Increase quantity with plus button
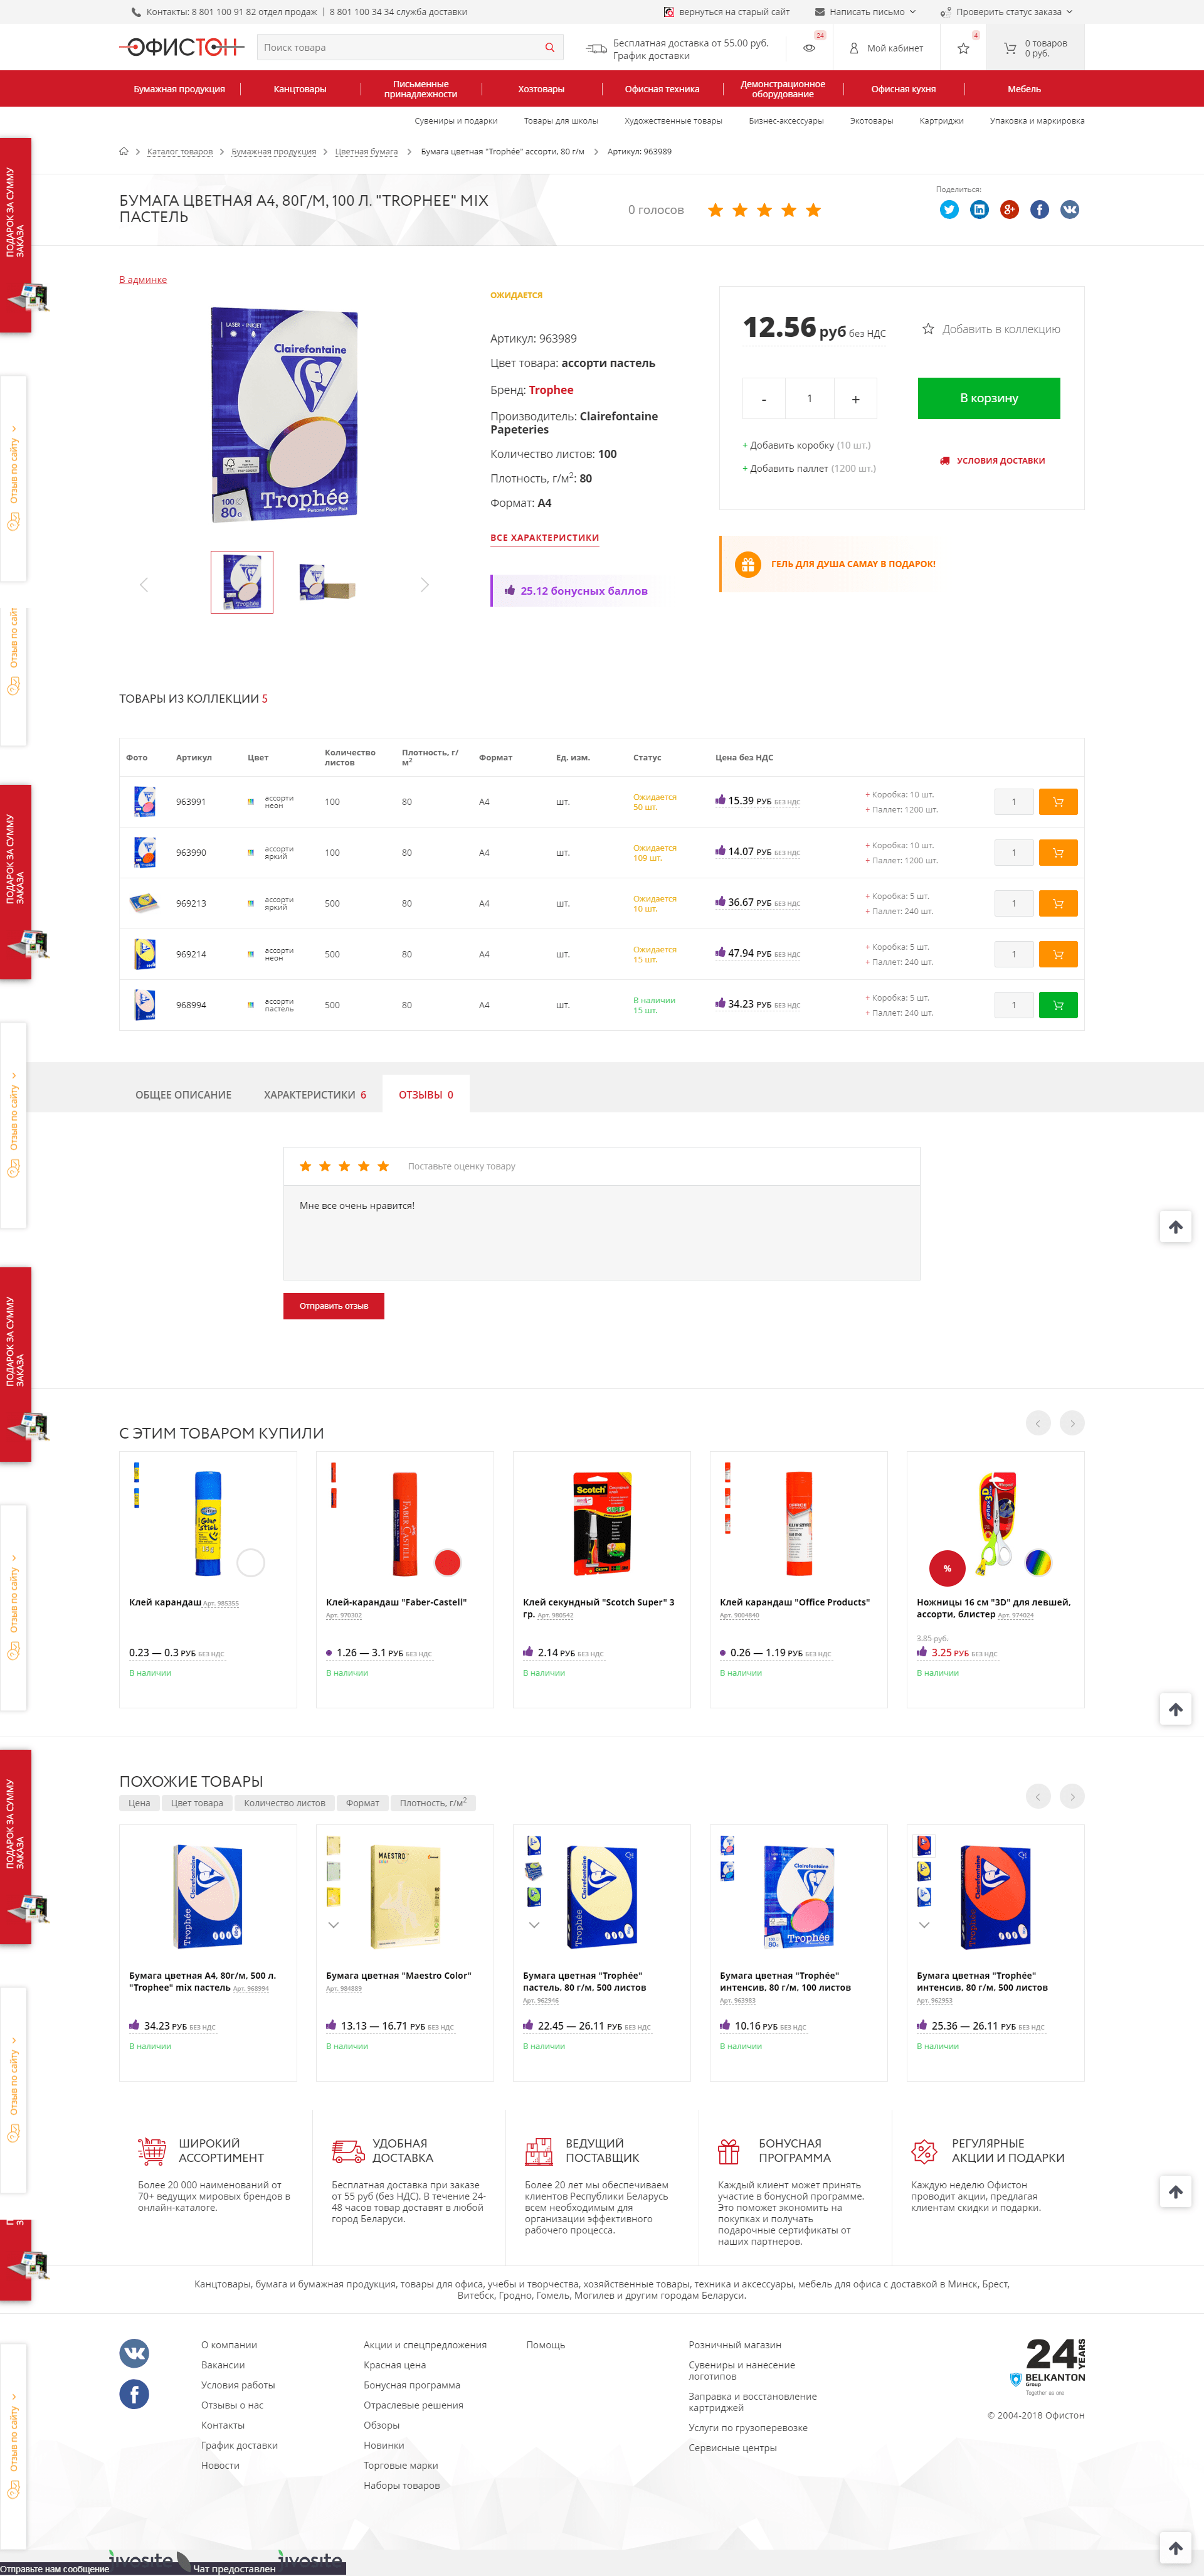Image resolution: width=1204 pixels, height=2576 pixels. (x=855, y=398)
